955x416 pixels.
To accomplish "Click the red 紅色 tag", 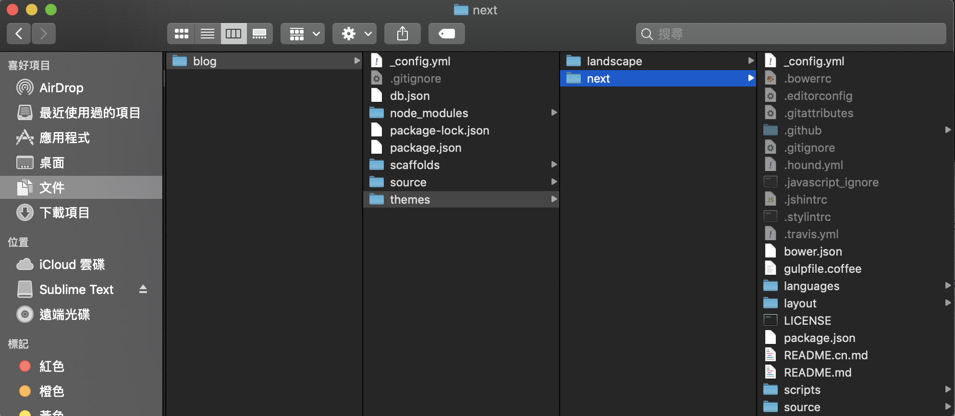I will click(x=51, y=367).
